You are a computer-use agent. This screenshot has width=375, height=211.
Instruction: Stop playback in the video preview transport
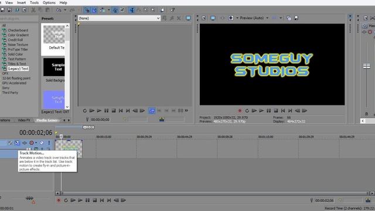point(276,111)
